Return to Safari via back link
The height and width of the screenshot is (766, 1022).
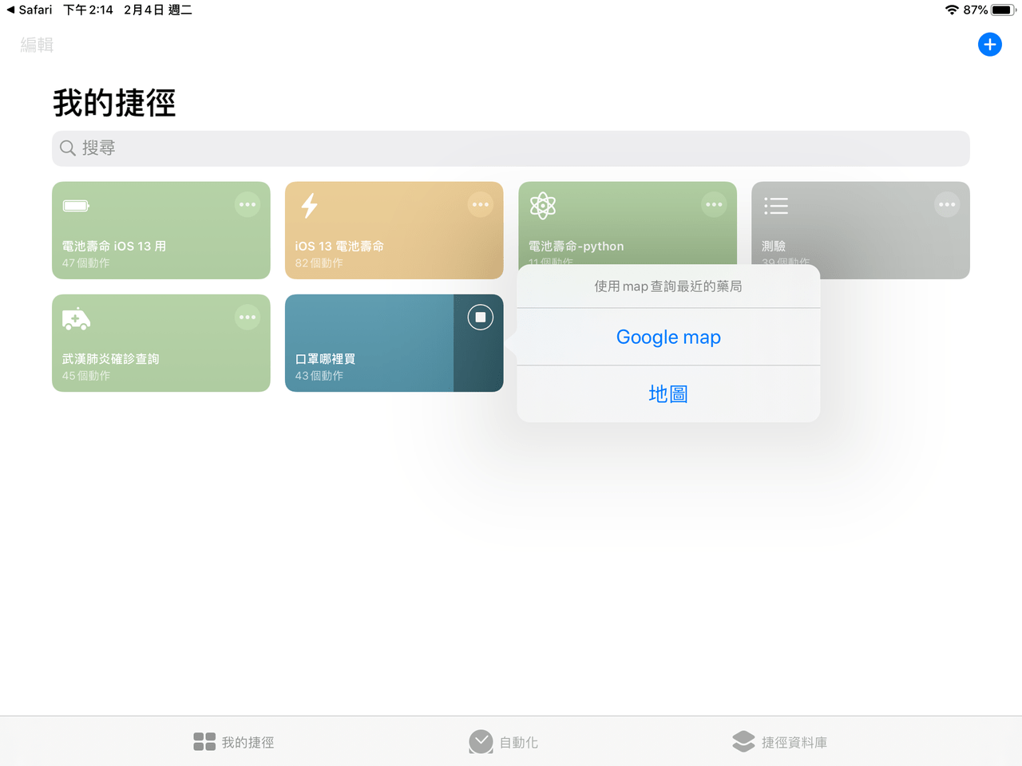click(x=30, y=10)
